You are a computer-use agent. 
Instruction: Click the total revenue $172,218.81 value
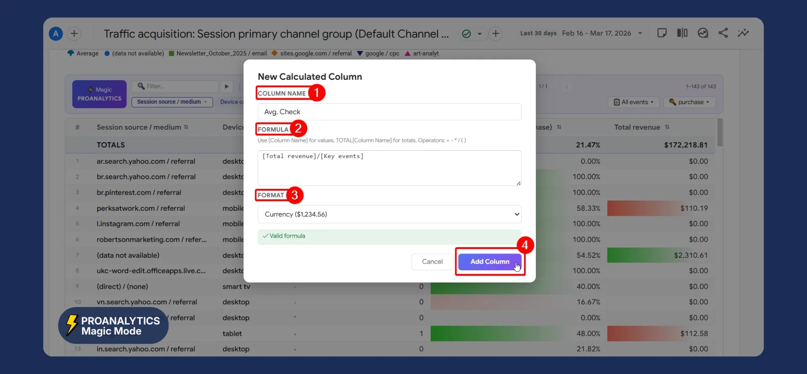click(686, 145)
